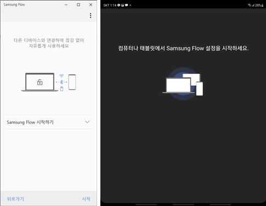Screen dimensions: 266x206
Task: Click the 다른 디바이스와 연결하여 description text
Action: pos(49,43)
